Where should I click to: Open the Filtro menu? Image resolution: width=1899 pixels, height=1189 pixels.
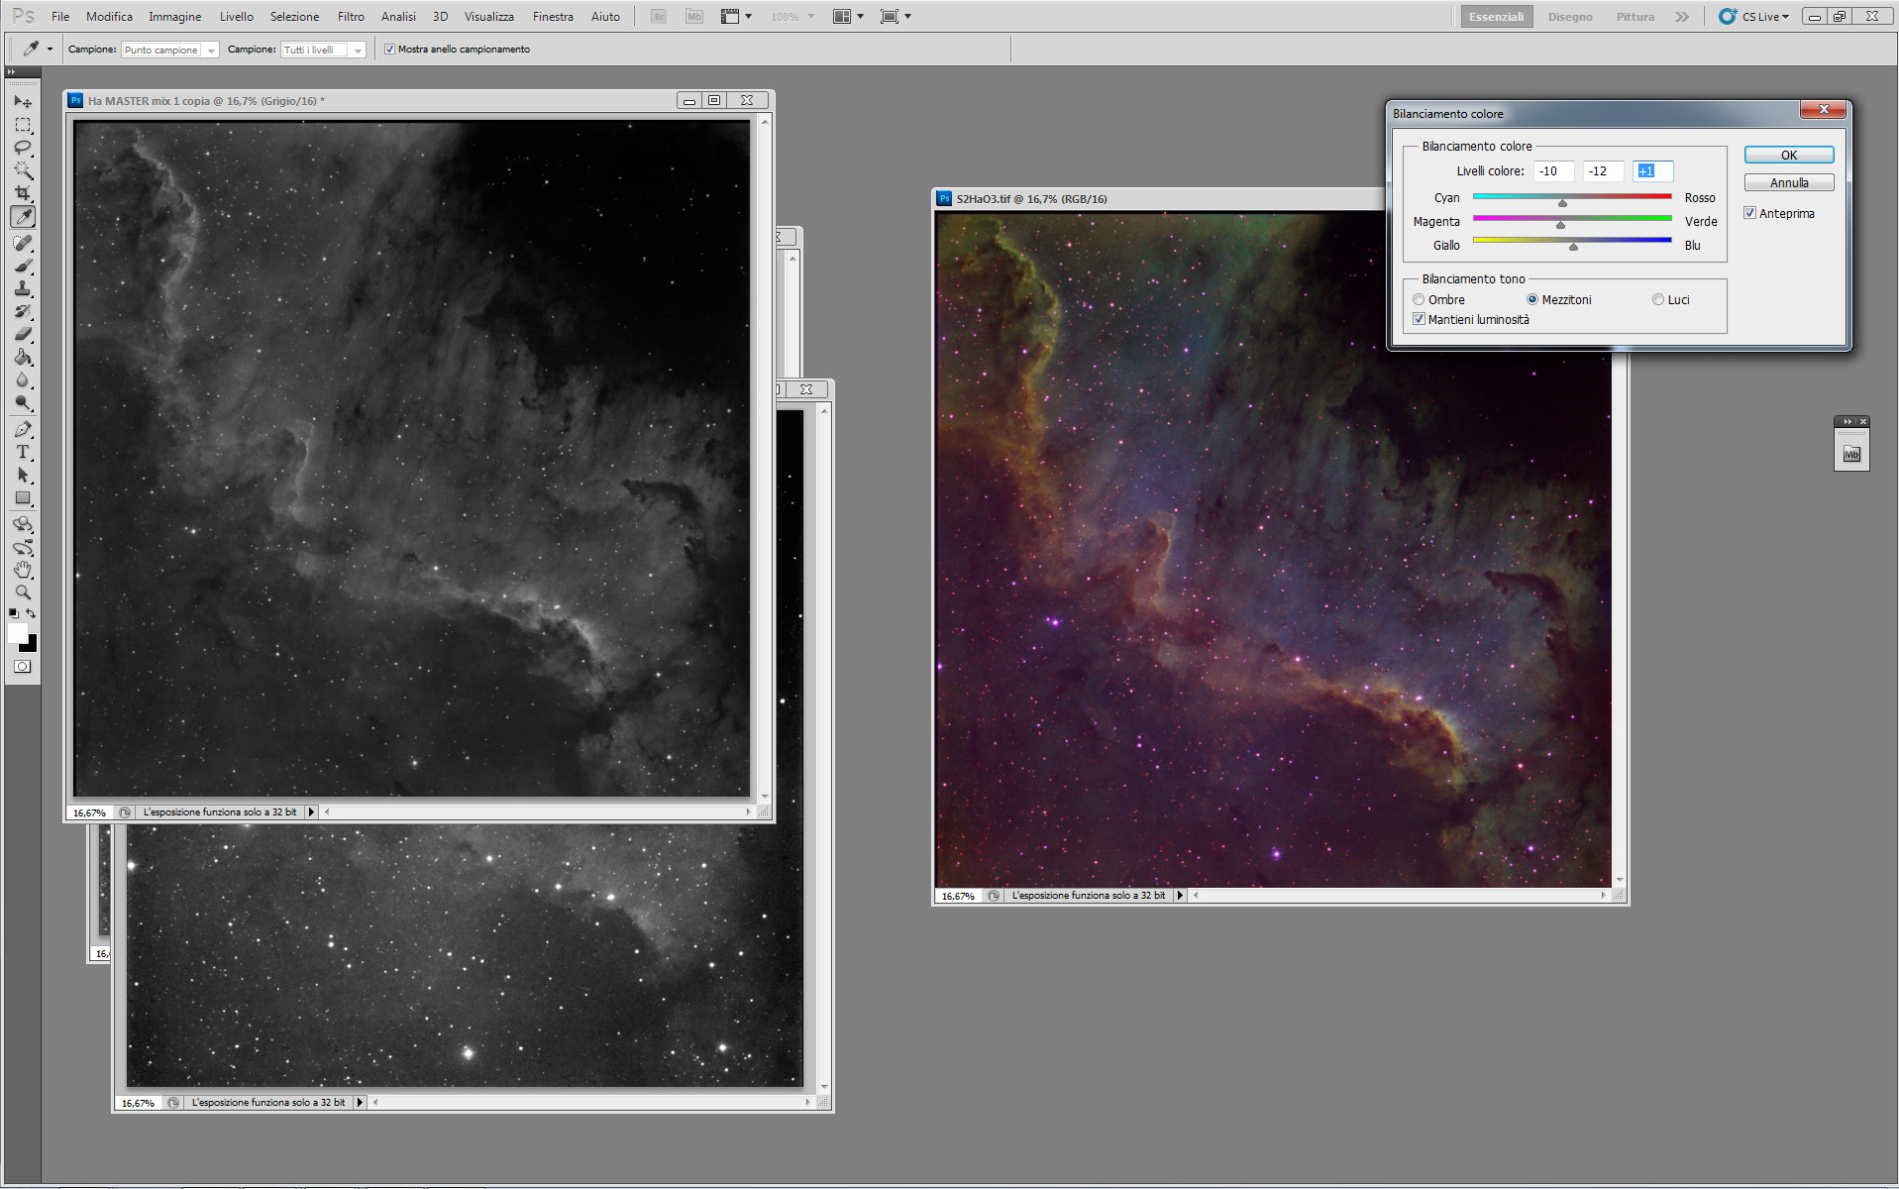351,17
